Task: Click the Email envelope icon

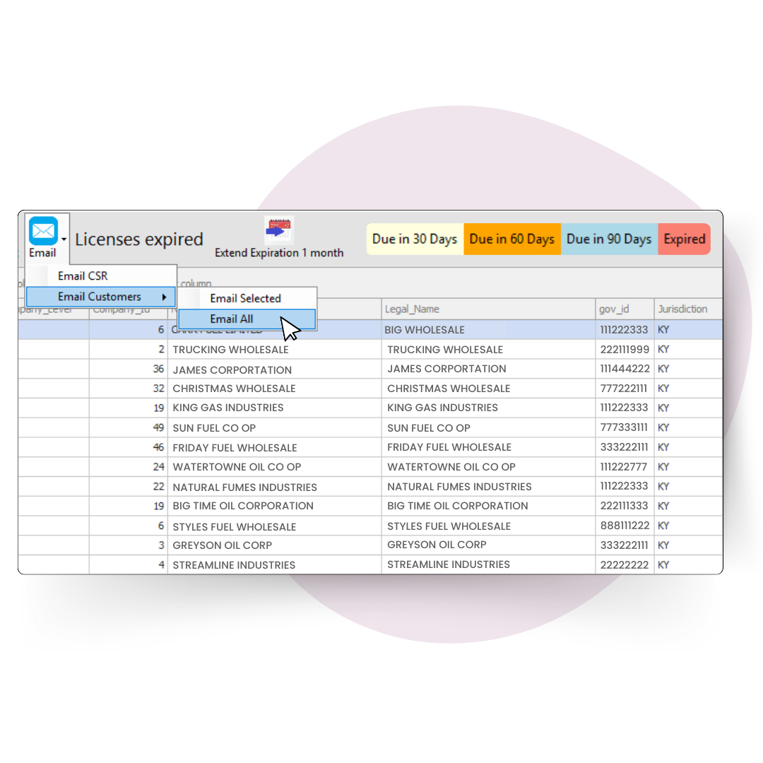Action: click(45, 230)
